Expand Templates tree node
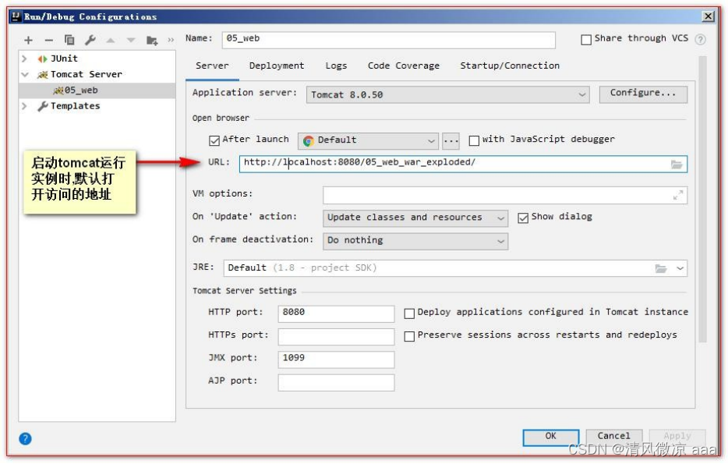The image size is (728, 464). pyautogui.click(x=25, y=106)
